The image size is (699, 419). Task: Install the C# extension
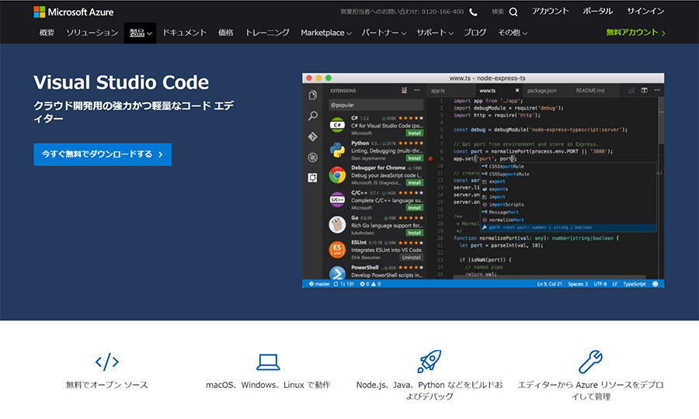415,133
